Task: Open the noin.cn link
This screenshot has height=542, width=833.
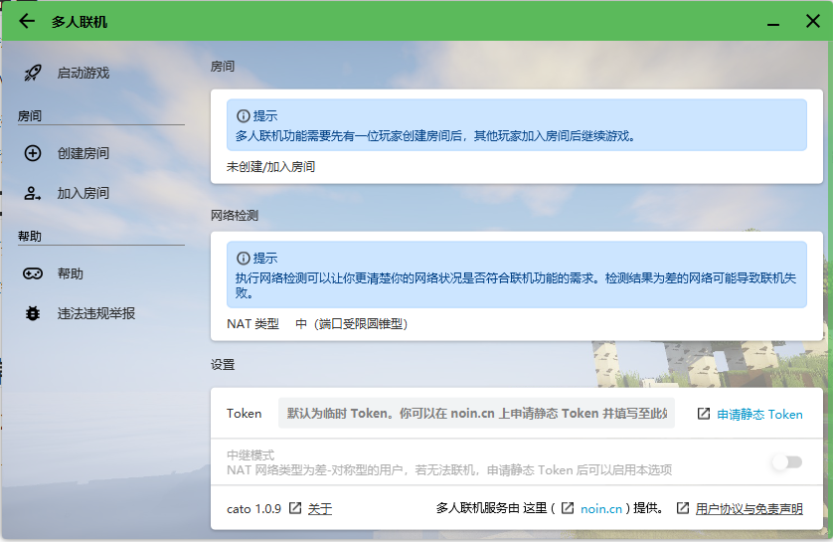Action: (x=601, y=508)
